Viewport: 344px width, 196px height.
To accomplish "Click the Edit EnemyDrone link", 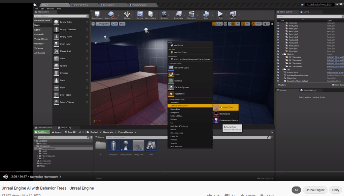I will coord(335,72).
